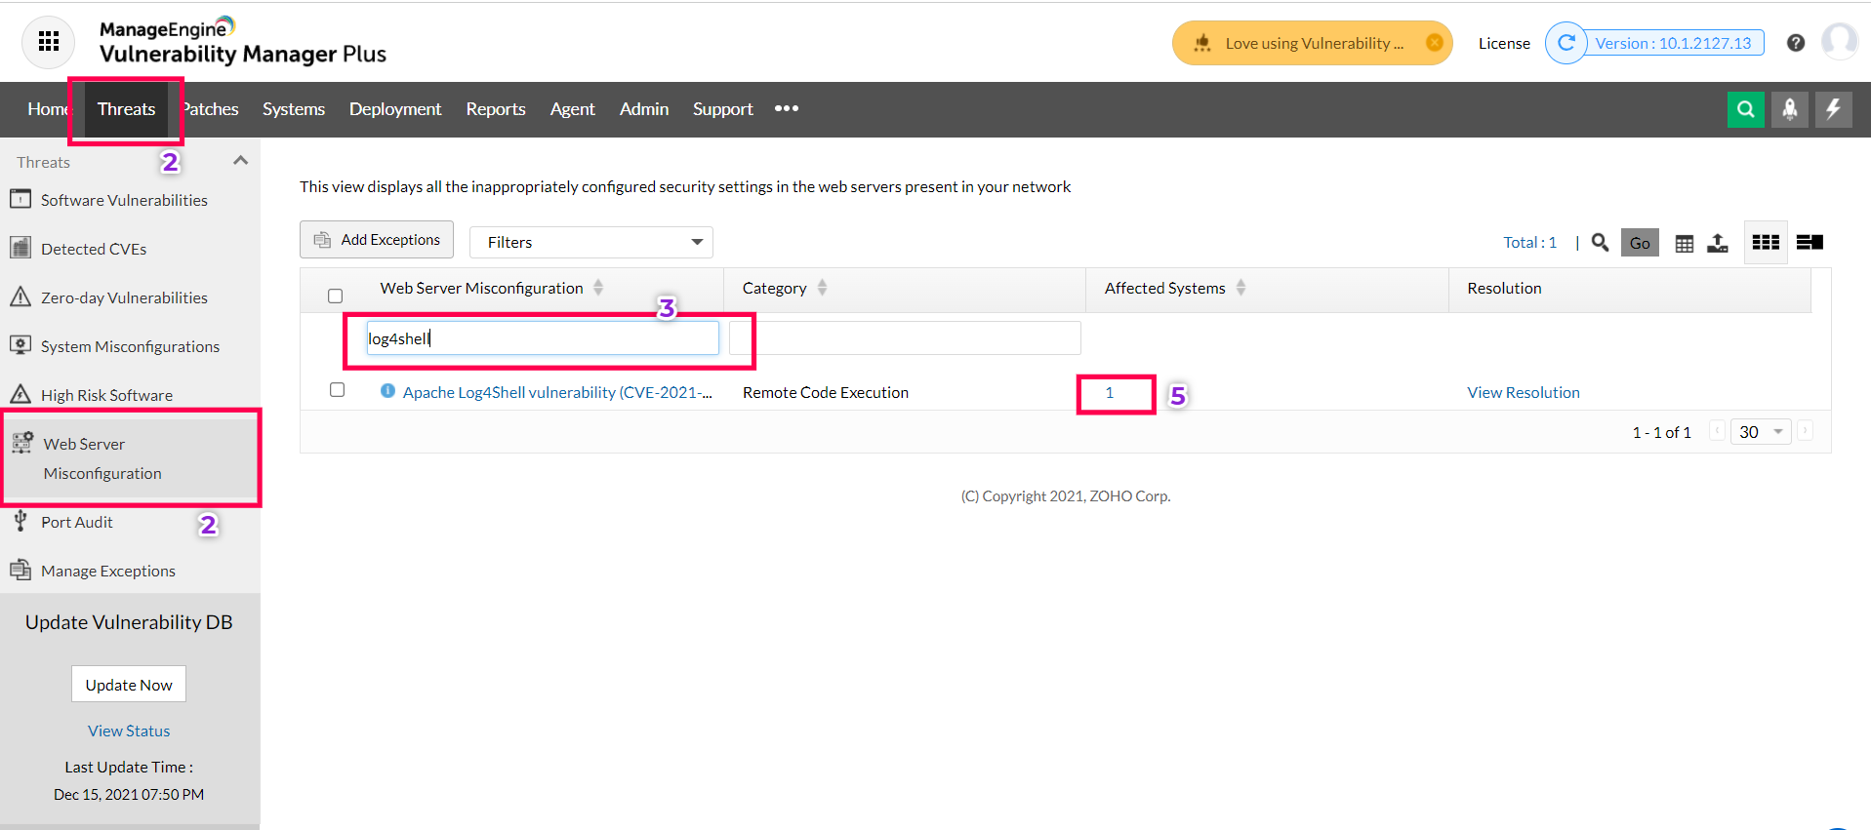1871x830 pixels.
Task: Open Detected CVEs view
Action: point(94,249)
